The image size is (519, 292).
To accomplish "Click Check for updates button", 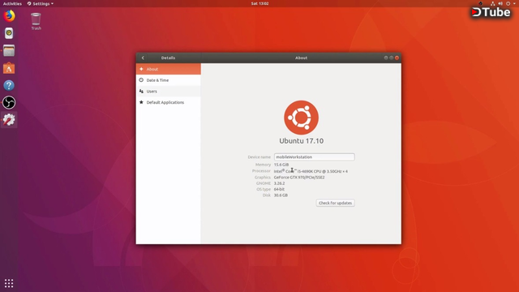I will point(335,203).
